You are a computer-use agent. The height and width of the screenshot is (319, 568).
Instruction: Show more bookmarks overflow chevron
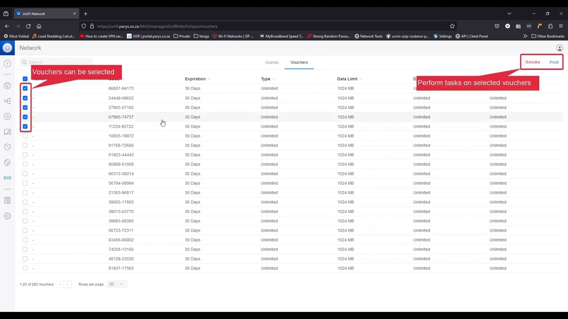point(525,36)
